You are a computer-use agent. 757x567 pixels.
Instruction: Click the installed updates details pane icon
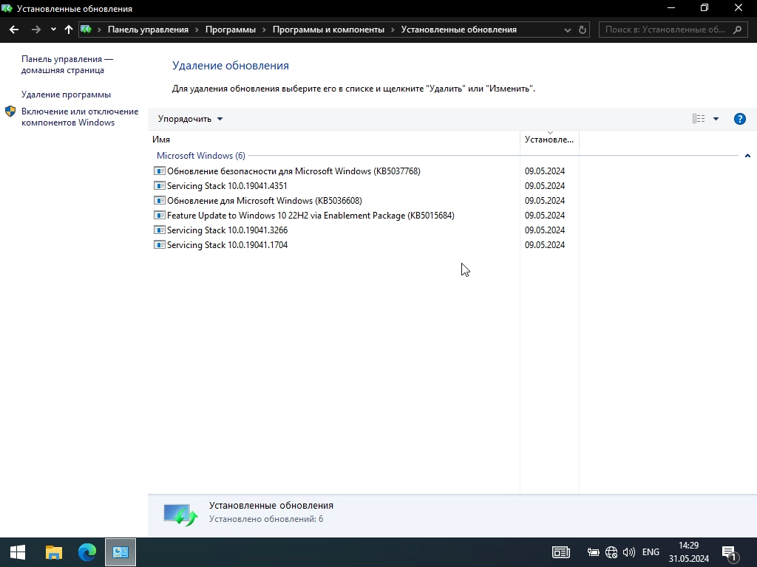click(180, 515)
